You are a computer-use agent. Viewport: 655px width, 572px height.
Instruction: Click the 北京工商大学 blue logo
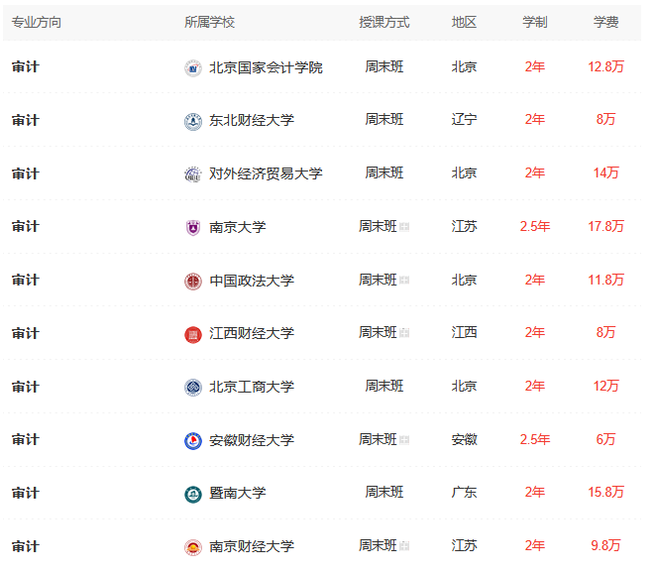[193, 388]
